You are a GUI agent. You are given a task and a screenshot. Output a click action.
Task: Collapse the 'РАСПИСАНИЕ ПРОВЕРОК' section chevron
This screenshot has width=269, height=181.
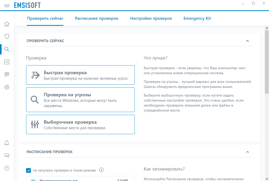pos(247,152)
